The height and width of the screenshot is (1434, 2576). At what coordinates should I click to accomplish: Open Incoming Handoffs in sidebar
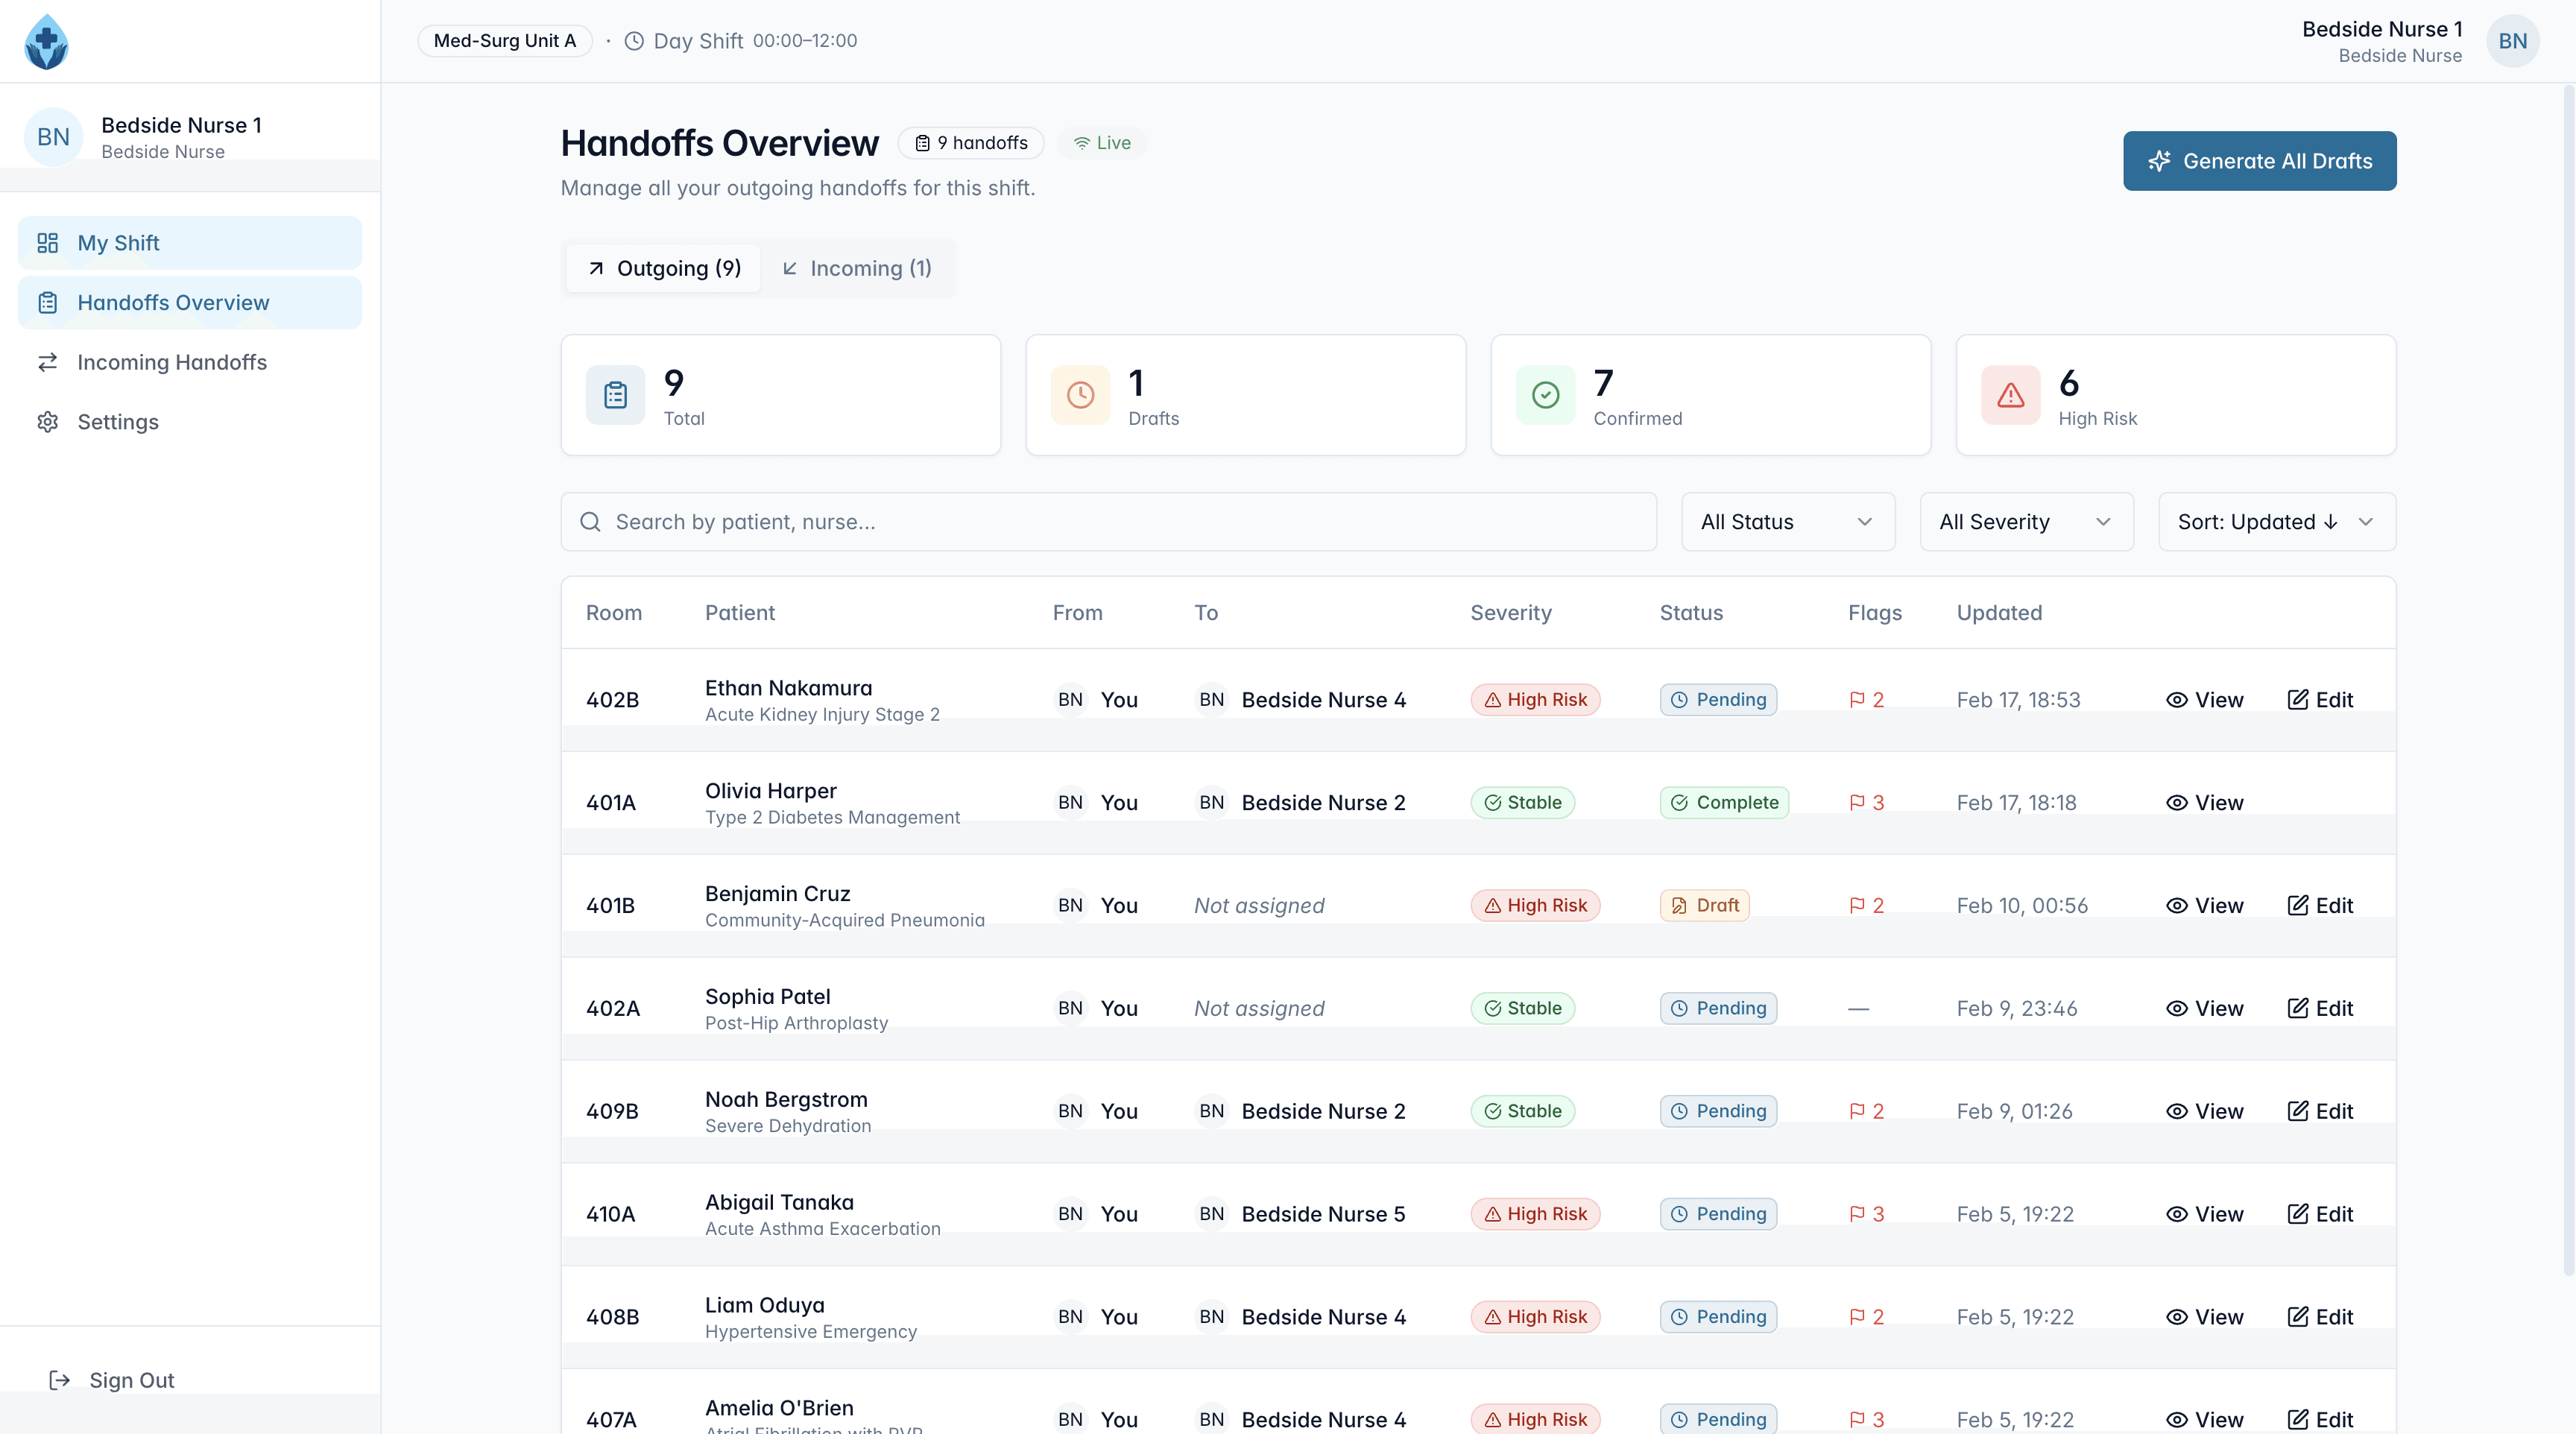(172, 362)
